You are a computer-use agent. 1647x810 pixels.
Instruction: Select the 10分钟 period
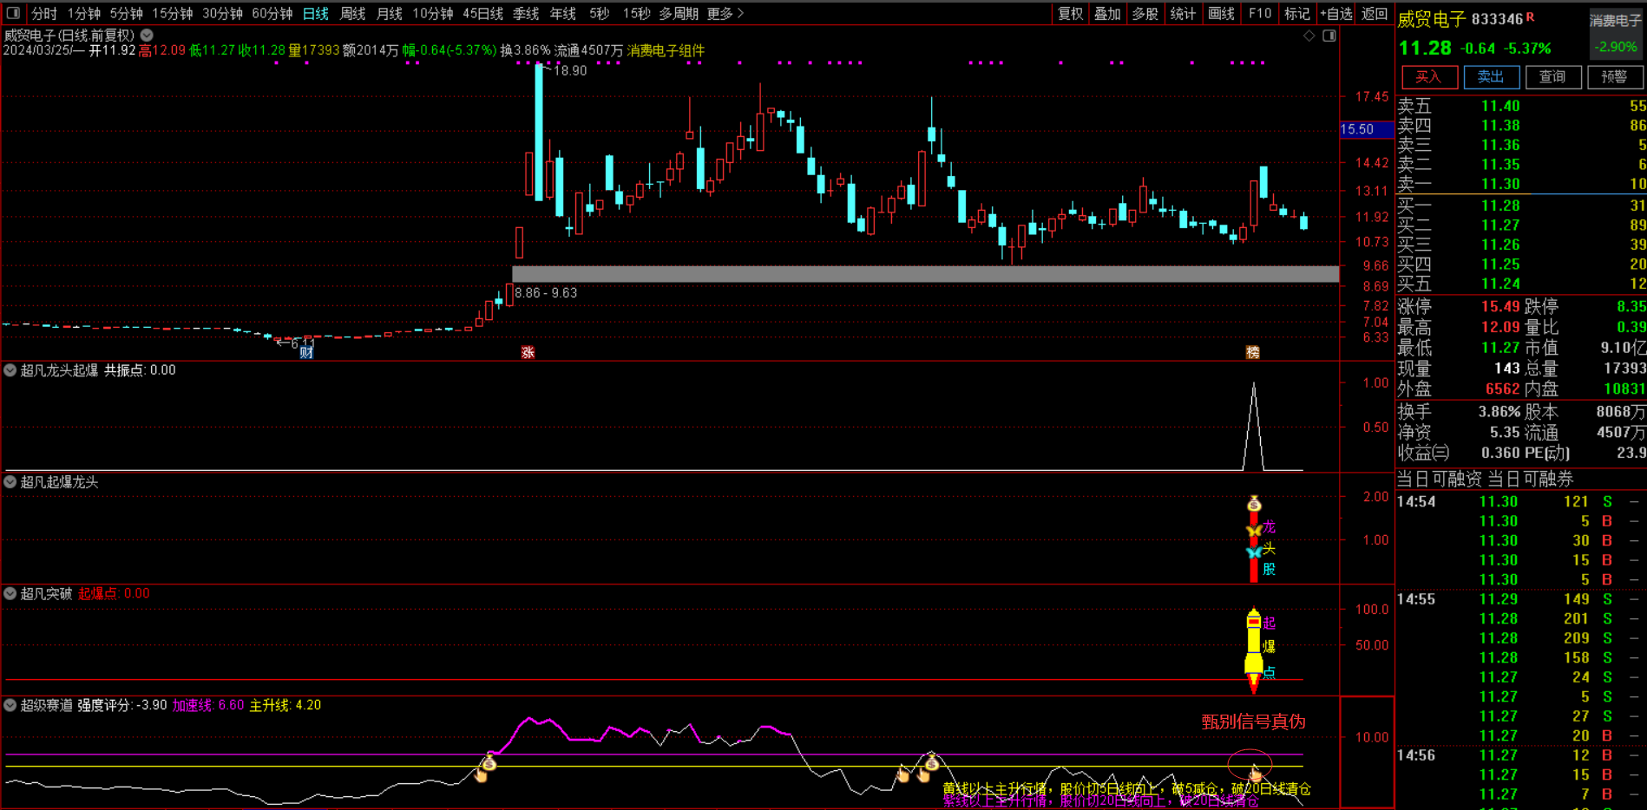tap(433, 14)
